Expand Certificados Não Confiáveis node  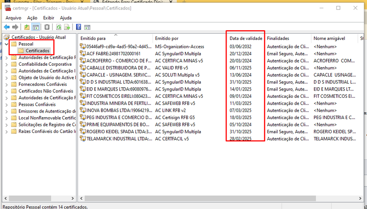click(x=6, y=91)
